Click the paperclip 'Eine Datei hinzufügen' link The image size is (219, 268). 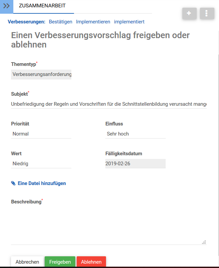[x=38, y=183]
